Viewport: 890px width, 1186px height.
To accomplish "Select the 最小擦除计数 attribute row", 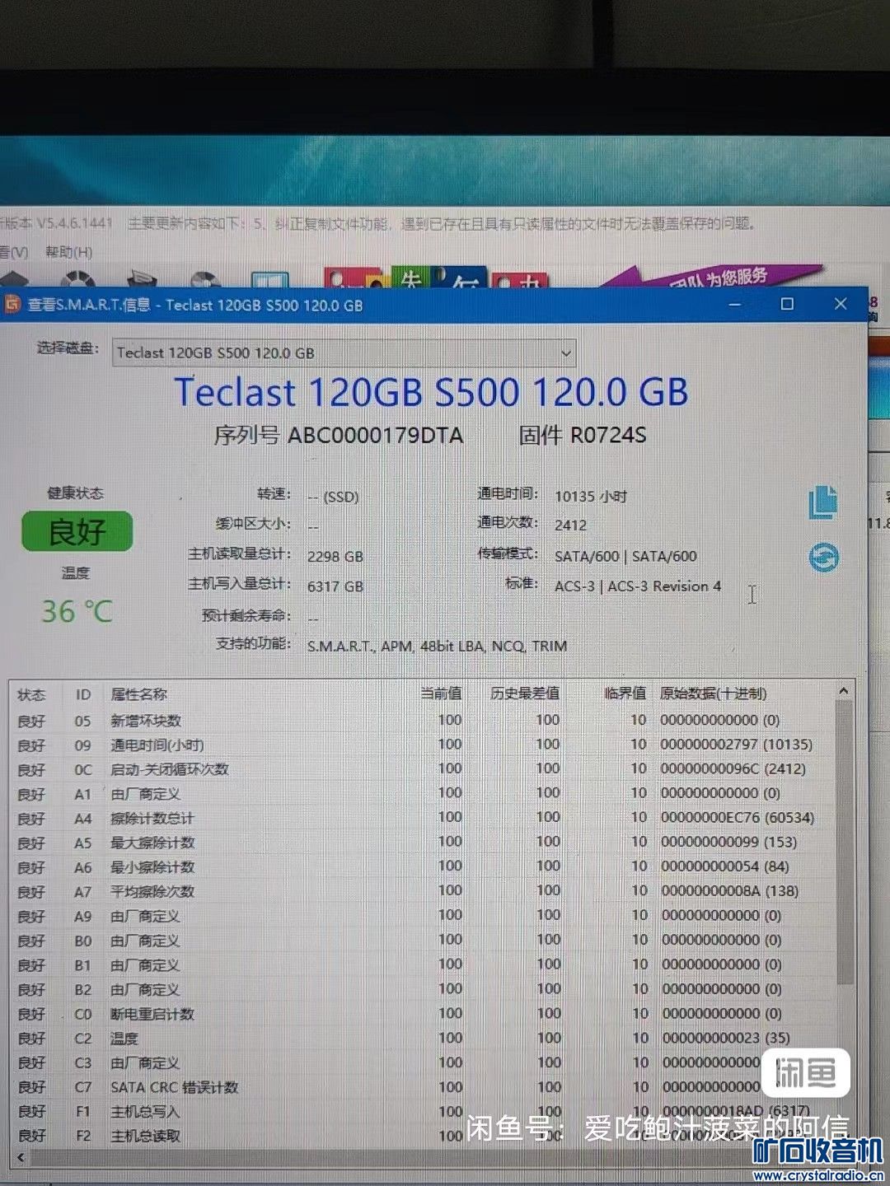I will 423,867.
